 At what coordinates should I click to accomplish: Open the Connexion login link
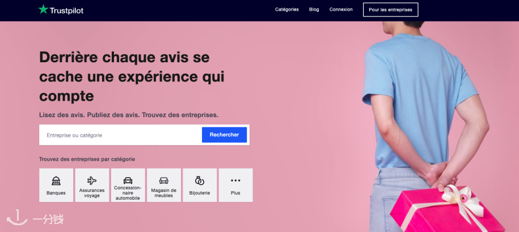341,10
